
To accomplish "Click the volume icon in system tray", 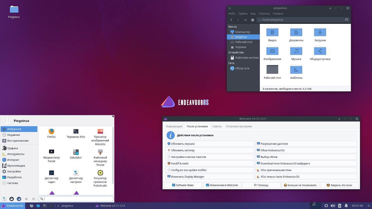I will (x=333, y=206).
